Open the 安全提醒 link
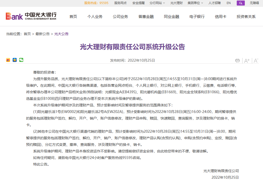 click(x=138, y=3)
